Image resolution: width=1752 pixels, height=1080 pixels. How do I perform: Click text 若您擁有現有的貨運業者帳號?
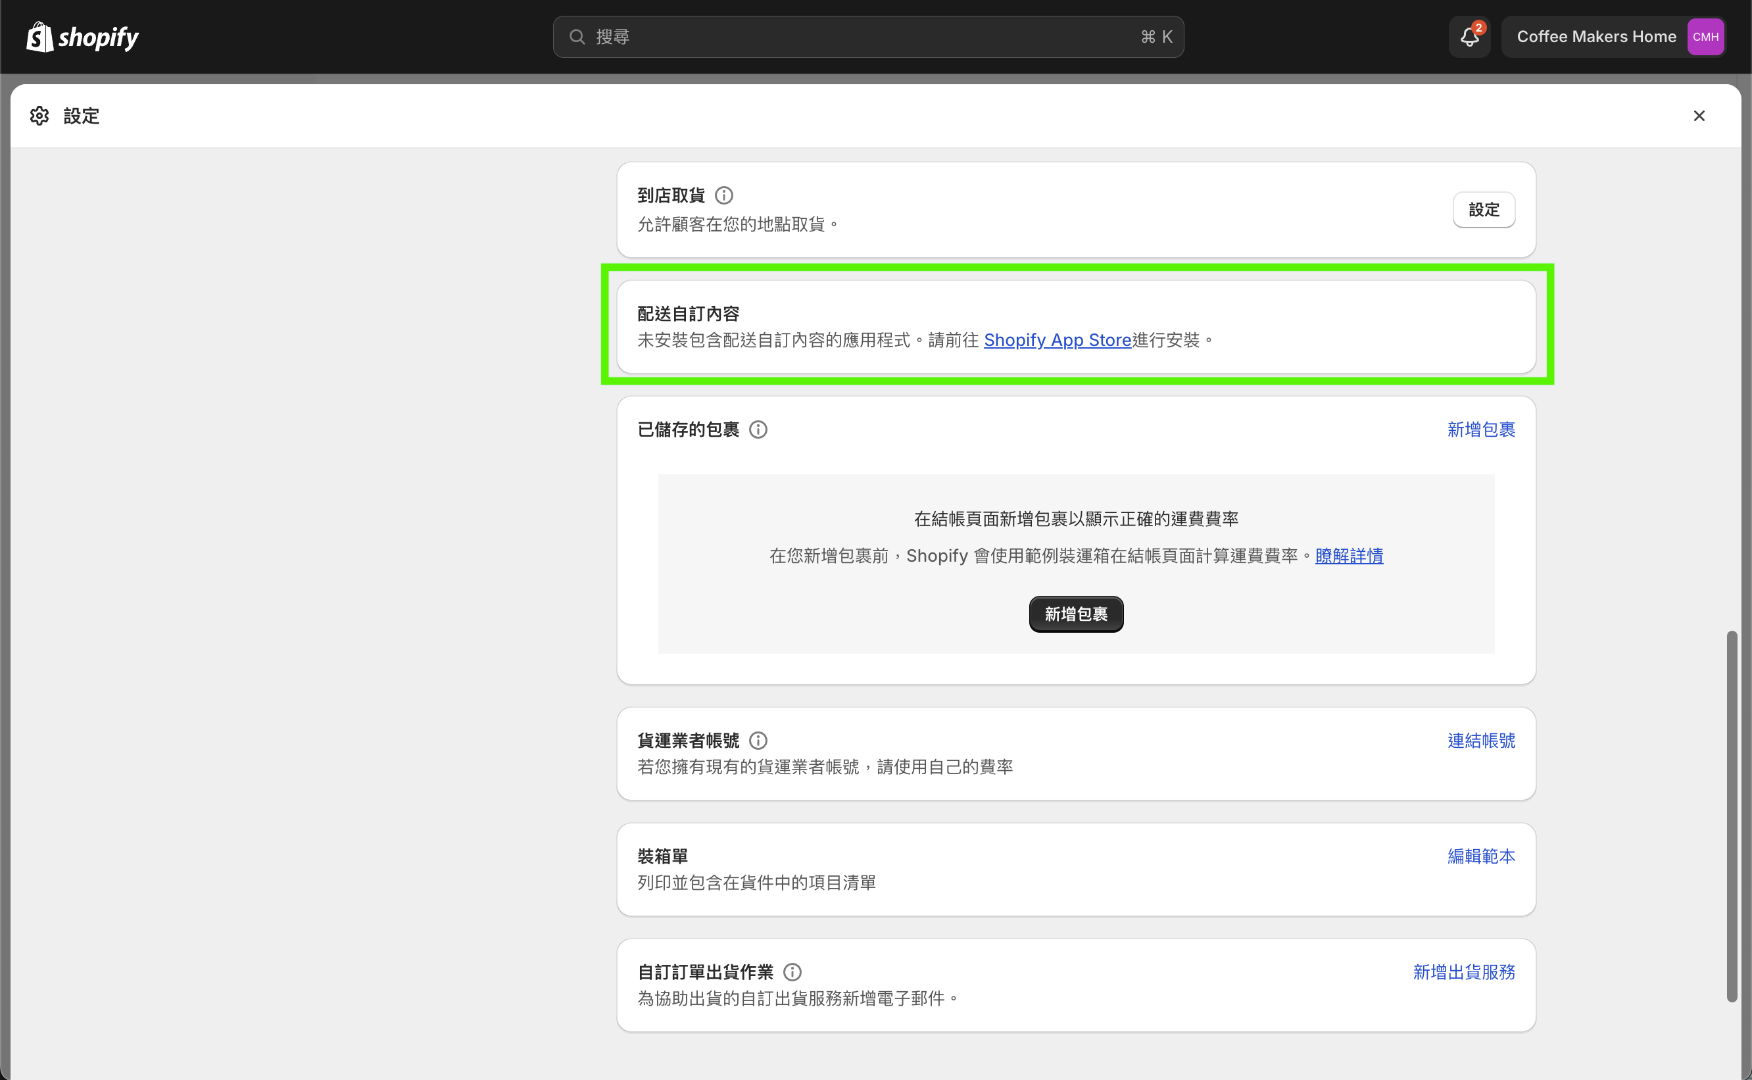tap(748, 767)
